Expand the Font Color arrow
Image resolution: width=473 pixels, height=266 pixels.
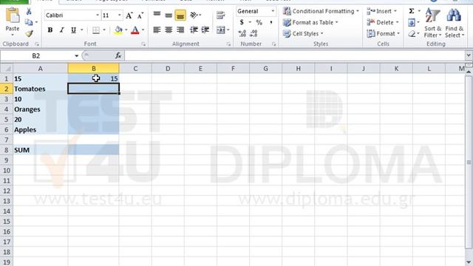tap(143, 30)
